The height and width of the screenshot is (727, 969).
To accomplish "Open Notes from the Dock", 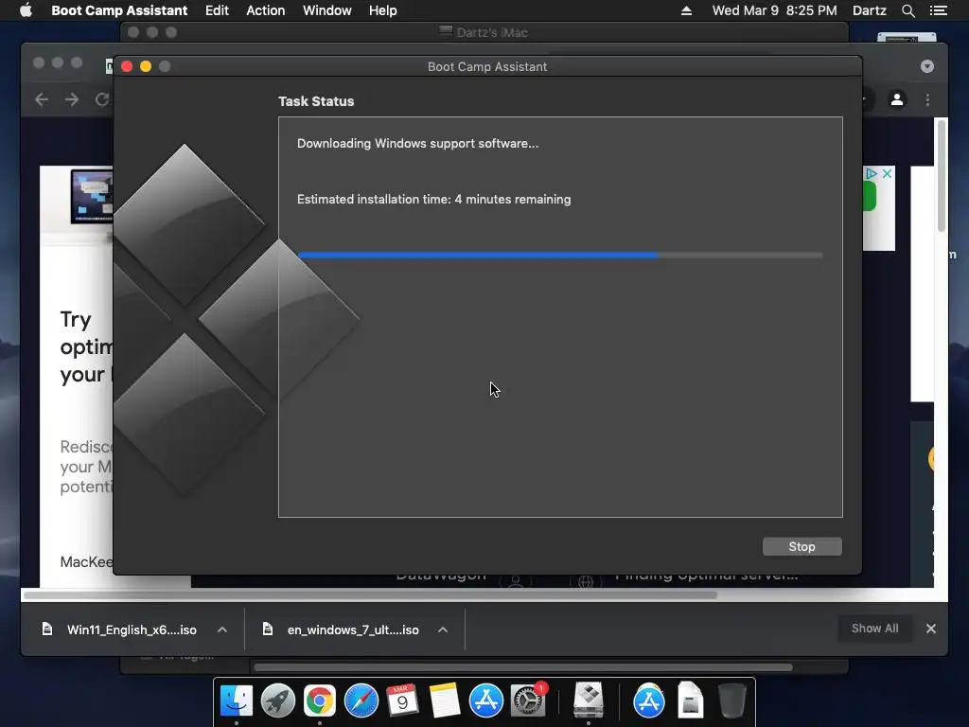I will point(444,700).
